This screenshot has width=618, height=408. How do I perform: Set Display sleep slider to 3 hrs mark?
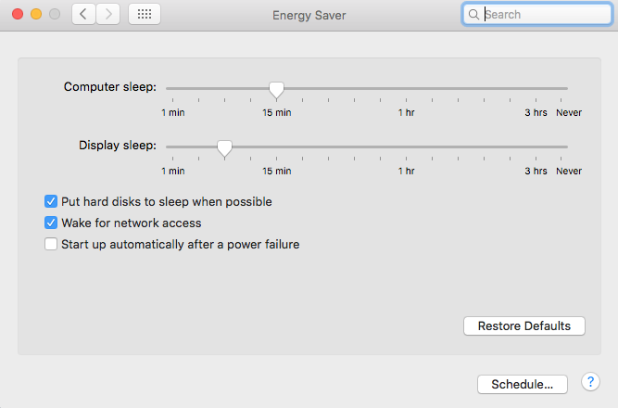tap(536, 147)
